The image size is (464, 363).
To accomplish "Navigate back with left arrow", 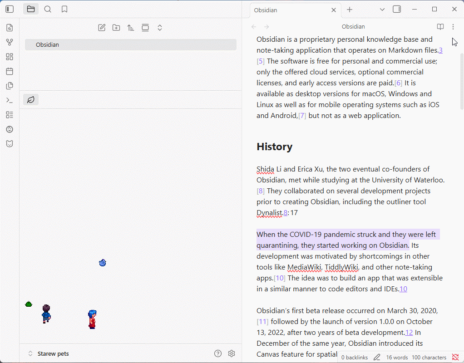I will [254, 27].
